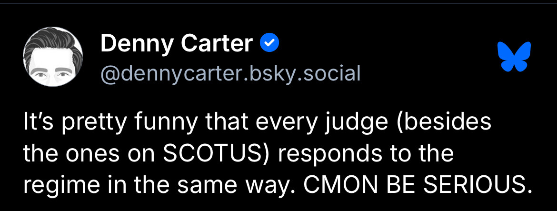
Task: Click the word besides after the parenthesis
Action: pyautogui.click(x=453, y=124)
